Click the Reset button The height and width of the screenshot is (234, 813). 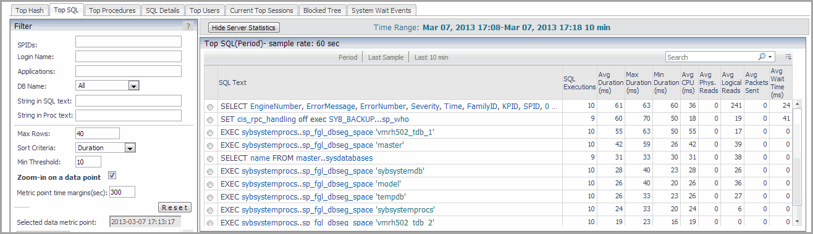pyautogui.click(x=175, y=208)
